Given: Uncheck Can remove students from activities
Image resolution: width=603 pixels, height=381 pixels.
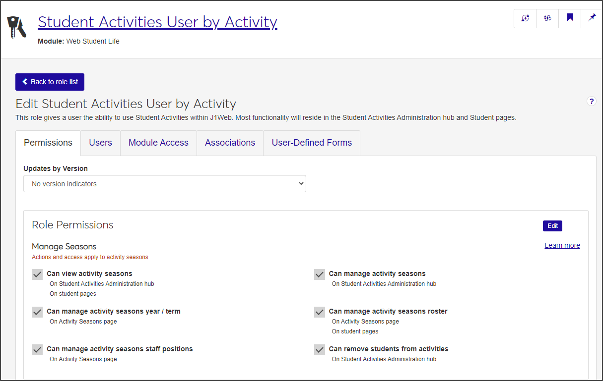Looking at the screenshot, I should pyautogui.click(x=320, y=350).
